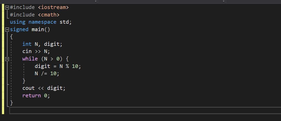Click the 'main' function name
This screenshot has height=121, width=281.
38,29
